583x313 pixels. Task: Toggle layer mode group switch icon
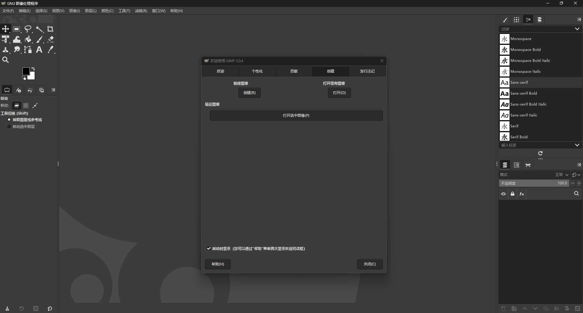[x=576, y=175]
